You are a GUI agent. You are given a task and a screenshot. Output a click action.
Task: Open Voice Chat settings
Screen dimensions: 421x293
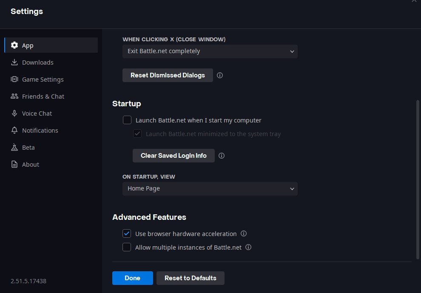click(51, 114)
